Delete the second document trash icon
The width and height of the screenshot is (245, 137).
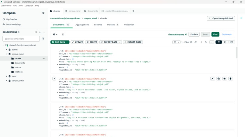[230, 79]
